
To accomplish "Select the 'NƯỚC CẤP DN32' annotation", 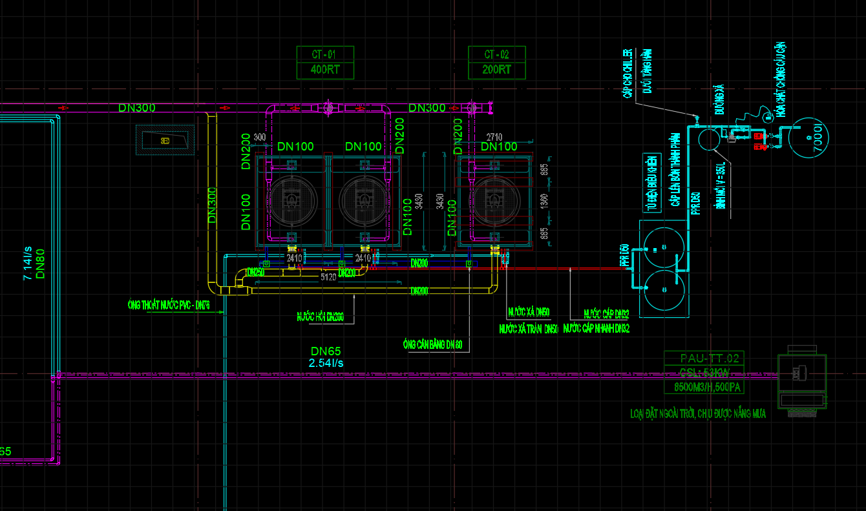I will (x=606, y=314).
